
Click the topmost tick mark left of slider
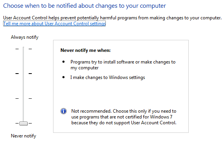point(17,49)
